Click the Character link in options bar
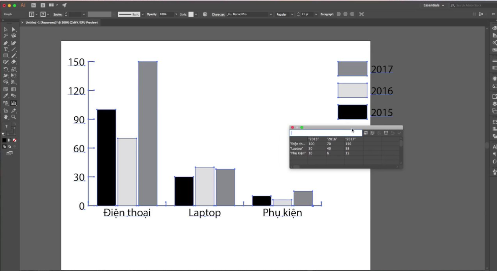Image resolution: width=497 pixels, height=271 pixels. [x=218, y=14]
